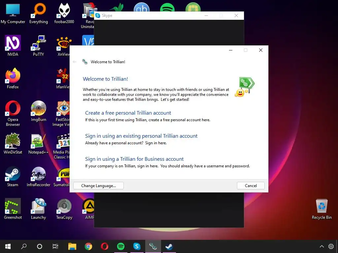The image size is (338, 253).
Task: Select the IrfanView desktop icon
Action: coord(63,78)
